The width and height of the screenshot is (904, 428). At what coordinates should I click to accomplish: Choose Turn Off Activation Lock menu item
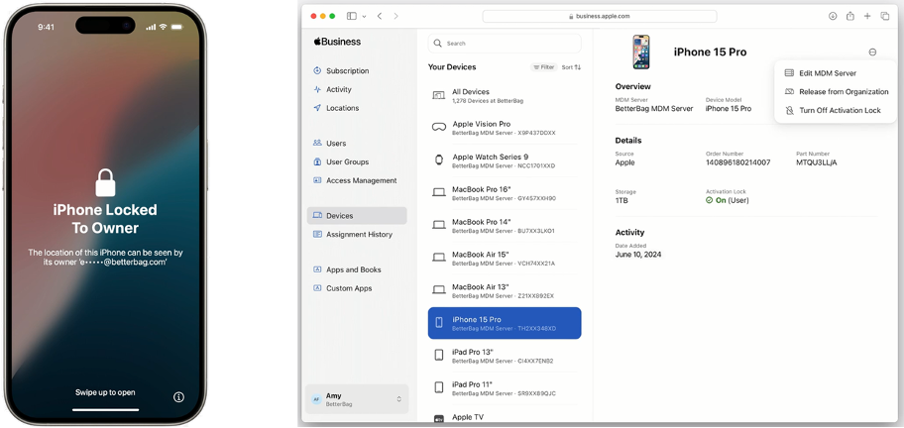point(835,110)
